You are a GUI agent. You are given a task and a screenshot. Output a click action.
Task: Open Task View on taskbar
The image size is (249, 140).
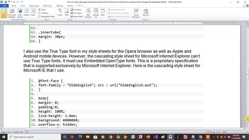(x=72, y=137)
